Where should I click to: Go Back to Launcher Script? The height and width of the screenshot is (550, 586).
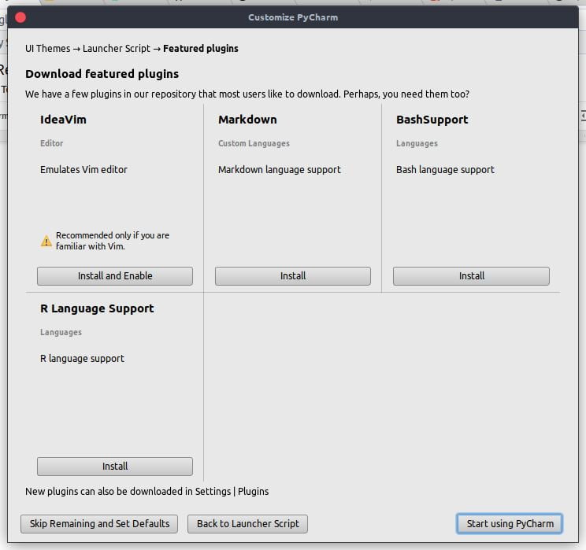[247, 523]
